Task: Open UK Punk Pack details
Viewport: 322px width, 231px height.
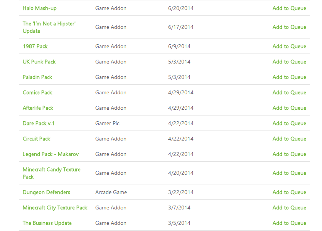Action: (39, 62)
